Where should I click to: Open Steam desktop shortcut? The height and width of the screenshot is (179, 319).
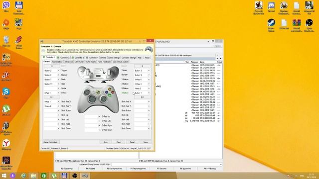point(271,23)
